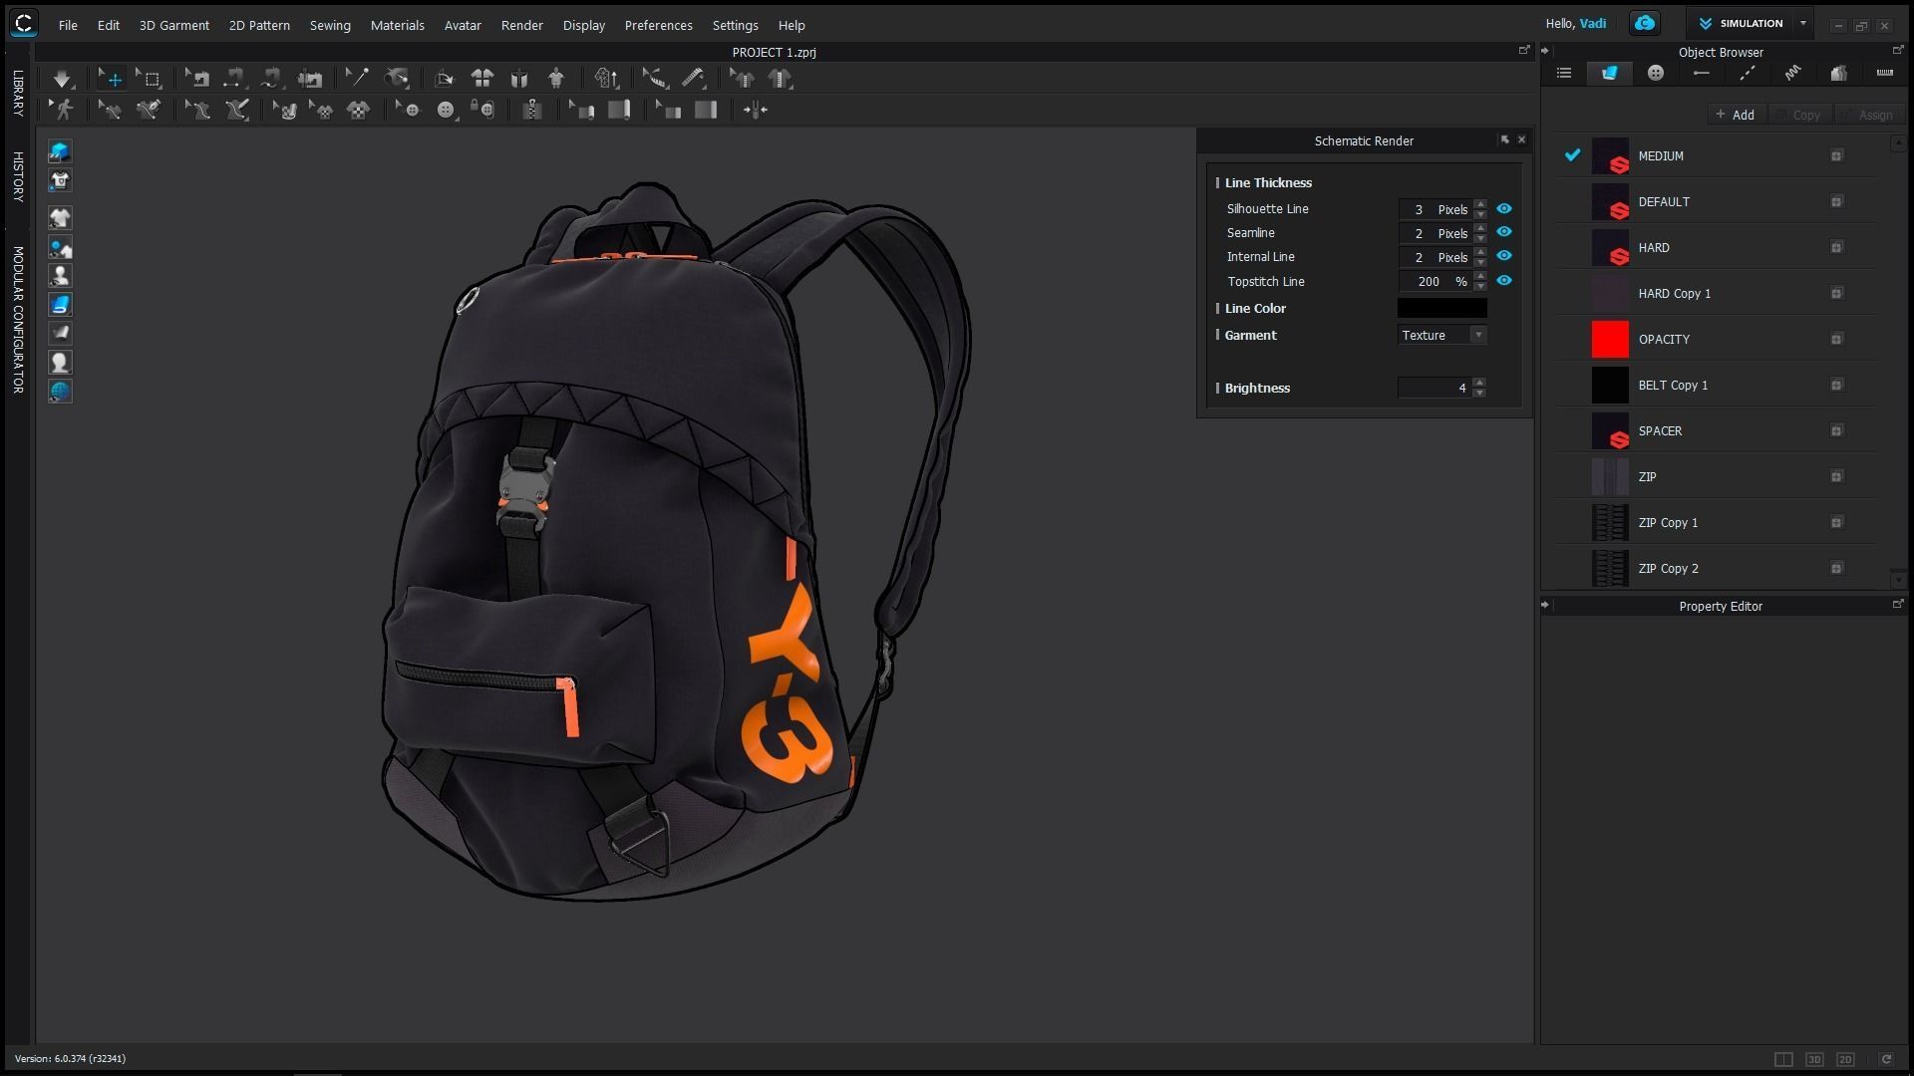The width and height of the screenshot is (1914, 1076).
Task: Open the Scene list tab in Object Browser
Action: (x=1563, y=73)
